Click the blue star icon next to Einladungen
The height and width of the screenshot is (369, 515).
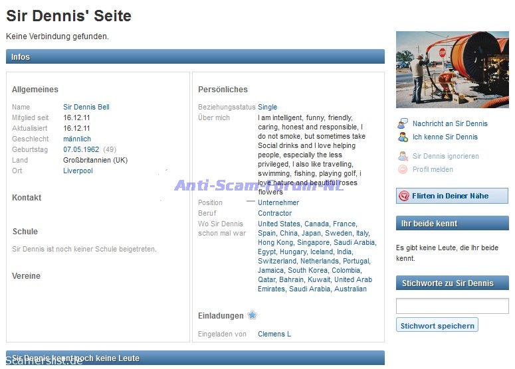click(253, 315)
